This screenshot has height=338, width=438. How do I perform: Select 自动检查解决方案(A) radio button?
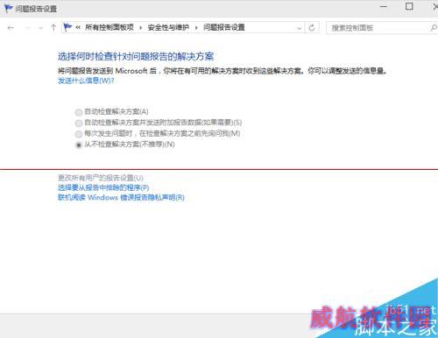[x=79, y=112]
